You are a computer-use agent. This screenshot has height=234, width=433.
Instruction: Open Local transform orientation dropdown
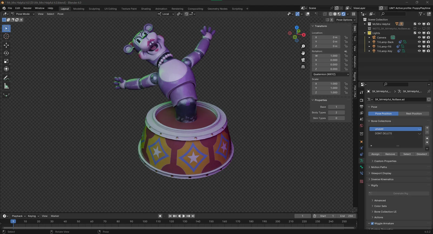(166, 14)
